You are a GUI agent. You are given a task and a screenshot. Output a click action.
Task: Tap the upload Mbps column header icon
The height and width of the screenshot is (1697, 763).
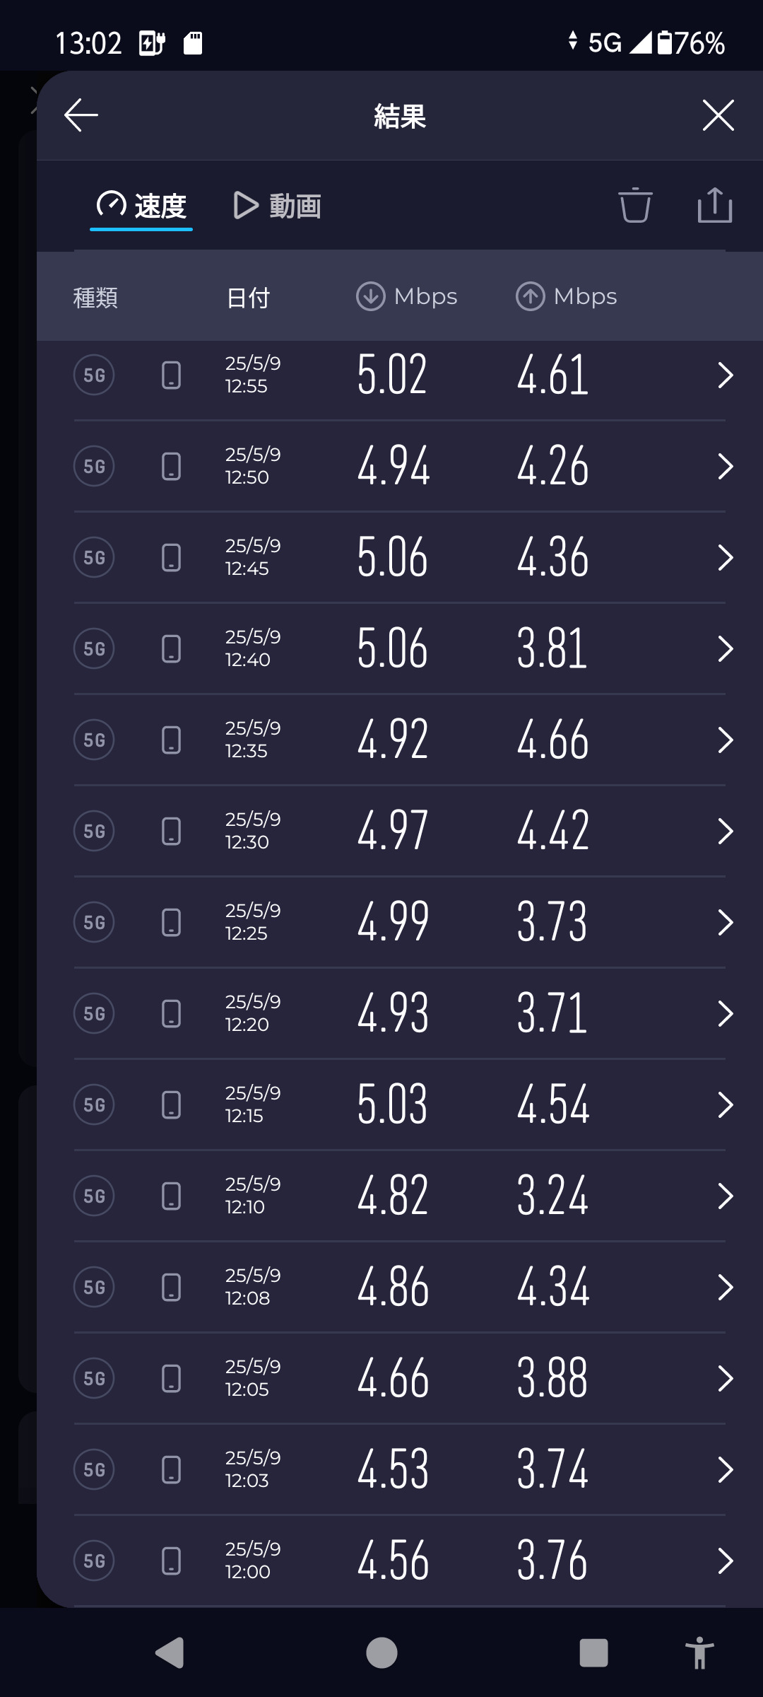click(530, 297)
